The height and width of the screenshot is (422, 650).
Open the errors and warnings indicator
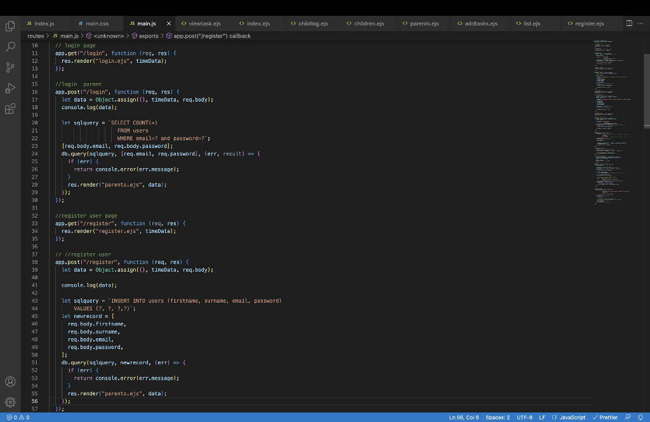[x=18, y=418]
